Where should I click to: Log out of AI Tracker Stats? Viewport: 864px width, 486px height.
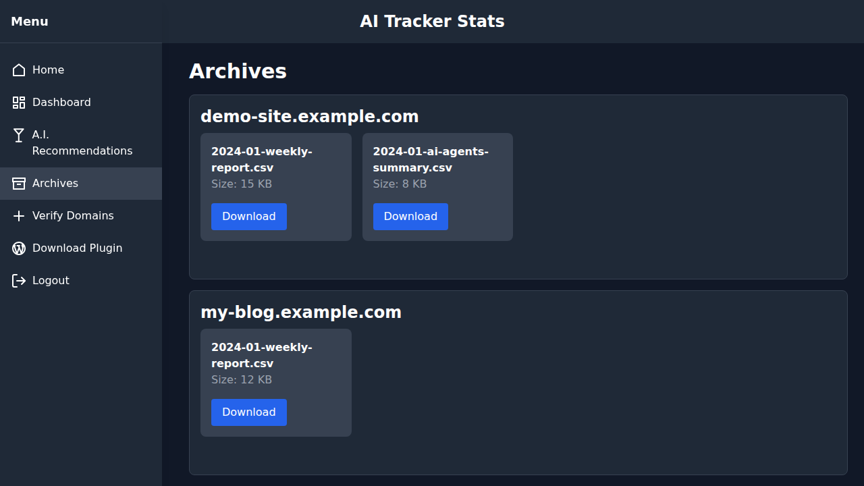click(51, 280)
